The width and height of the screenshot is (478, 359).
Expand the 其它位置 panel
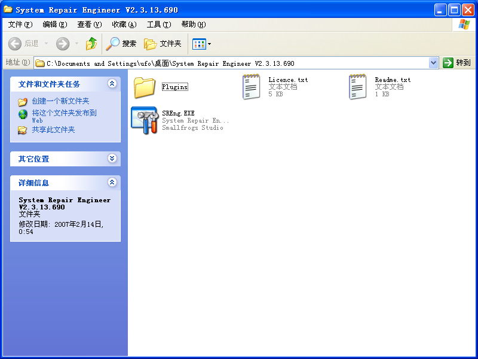112,159
